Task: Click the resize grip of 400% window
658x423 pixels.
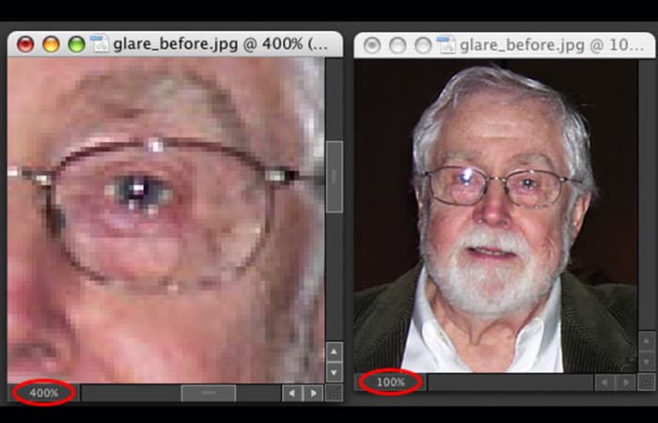Action: (334, 393)
